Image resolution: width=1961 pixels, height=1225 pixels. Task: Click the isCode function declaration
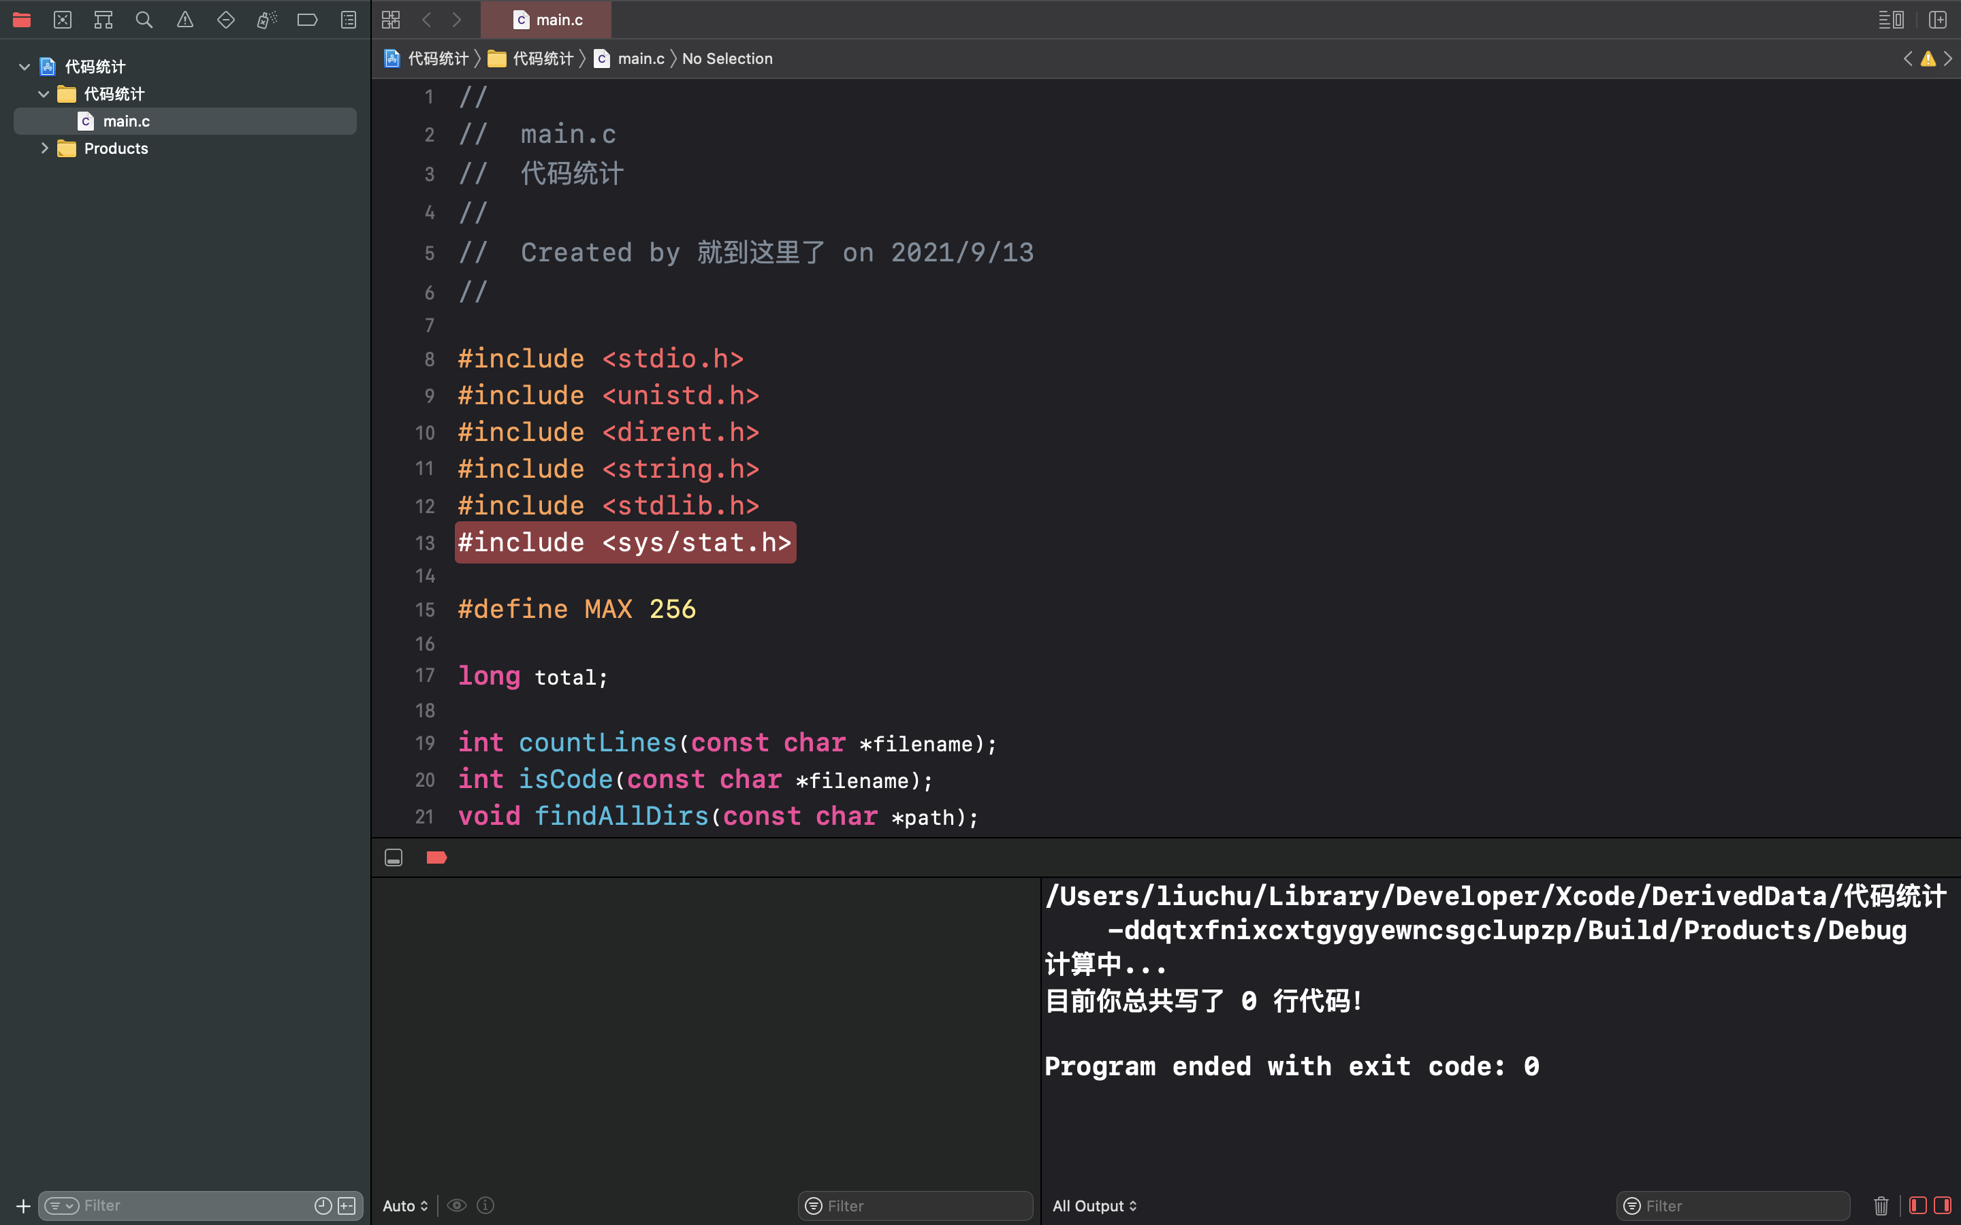point(695,779)
